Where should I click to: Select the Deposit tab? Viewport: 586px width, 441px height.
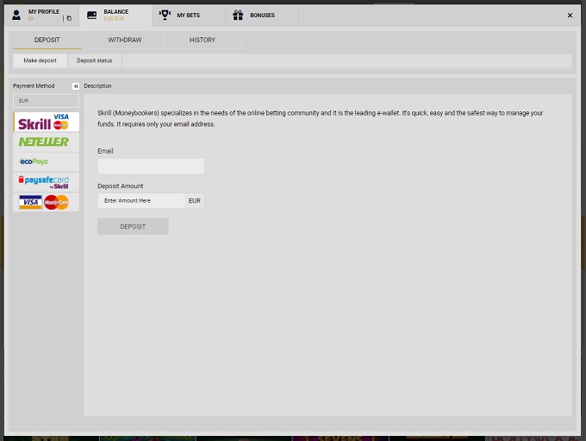(47, 41)
